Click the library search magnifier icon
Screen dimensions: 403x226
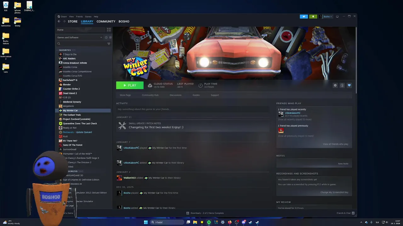click(x=59, y=44)
